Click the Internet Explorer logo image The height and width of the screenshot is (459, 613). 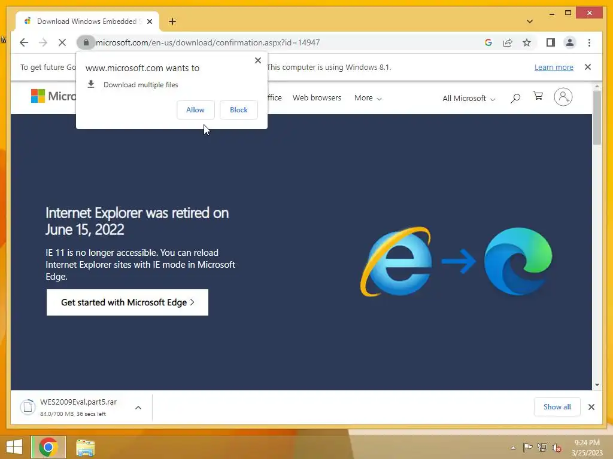point(396,262)
